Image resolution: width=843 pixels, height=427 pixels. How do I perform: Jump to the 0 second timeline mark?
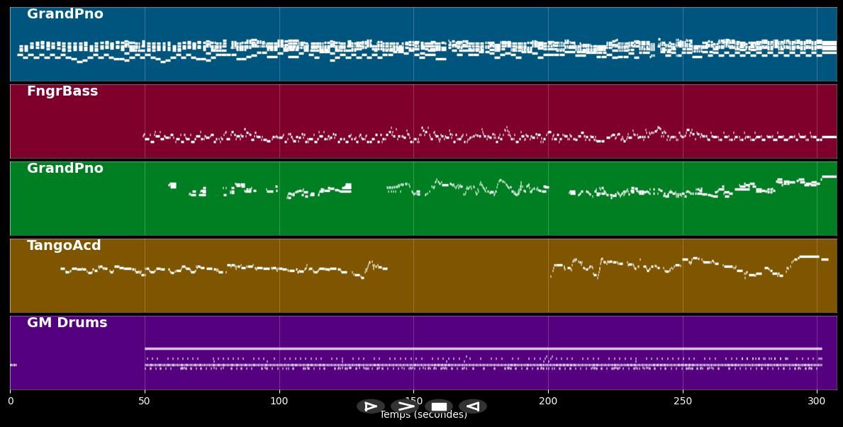click(x=11, y=401)
